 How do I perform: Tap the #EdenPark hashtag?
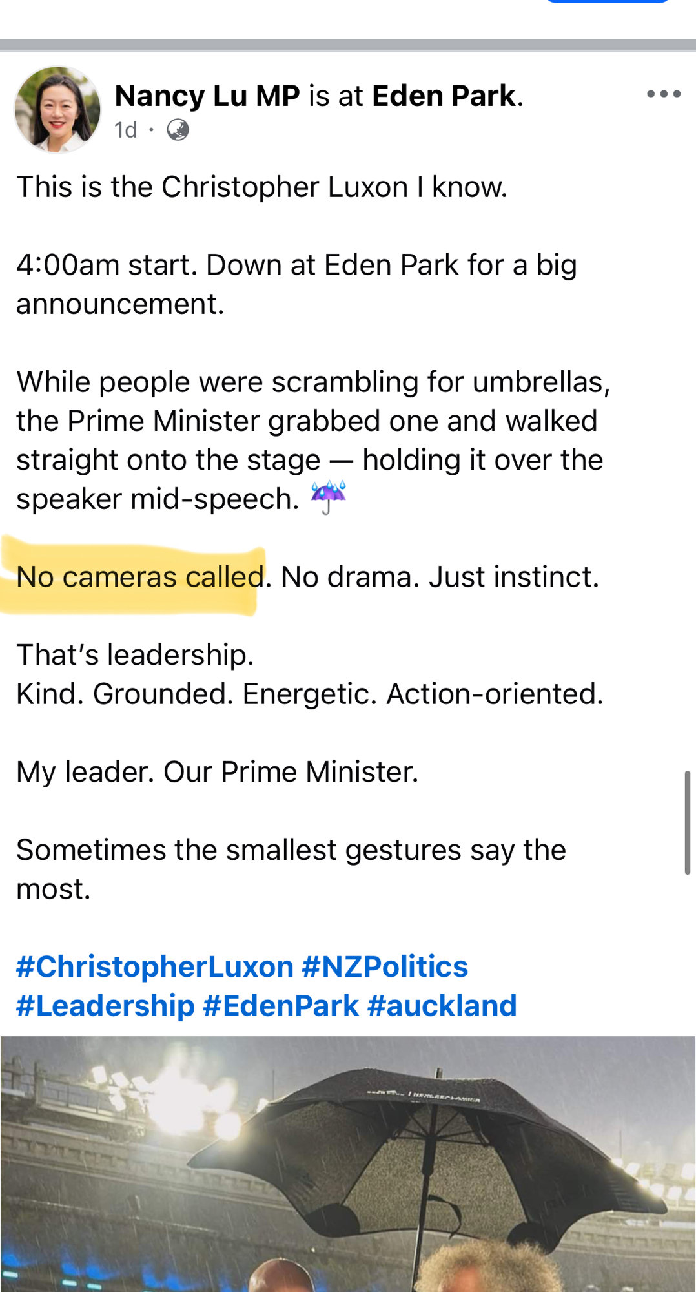[281, 1006]
